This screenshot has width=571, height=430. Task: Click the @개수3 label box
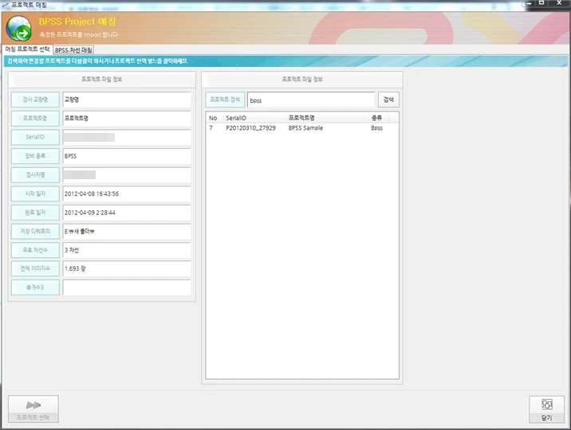[x=35, y=287]
